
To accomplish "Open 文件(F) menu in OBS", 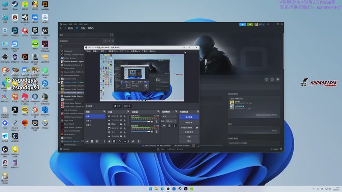I will pyautogui.click(x=88, y=51).
